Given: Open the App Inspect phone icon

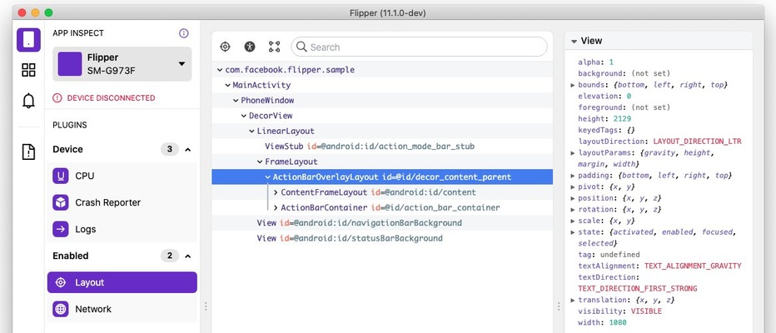Looking at the screenshot, I should coord(28,40).
